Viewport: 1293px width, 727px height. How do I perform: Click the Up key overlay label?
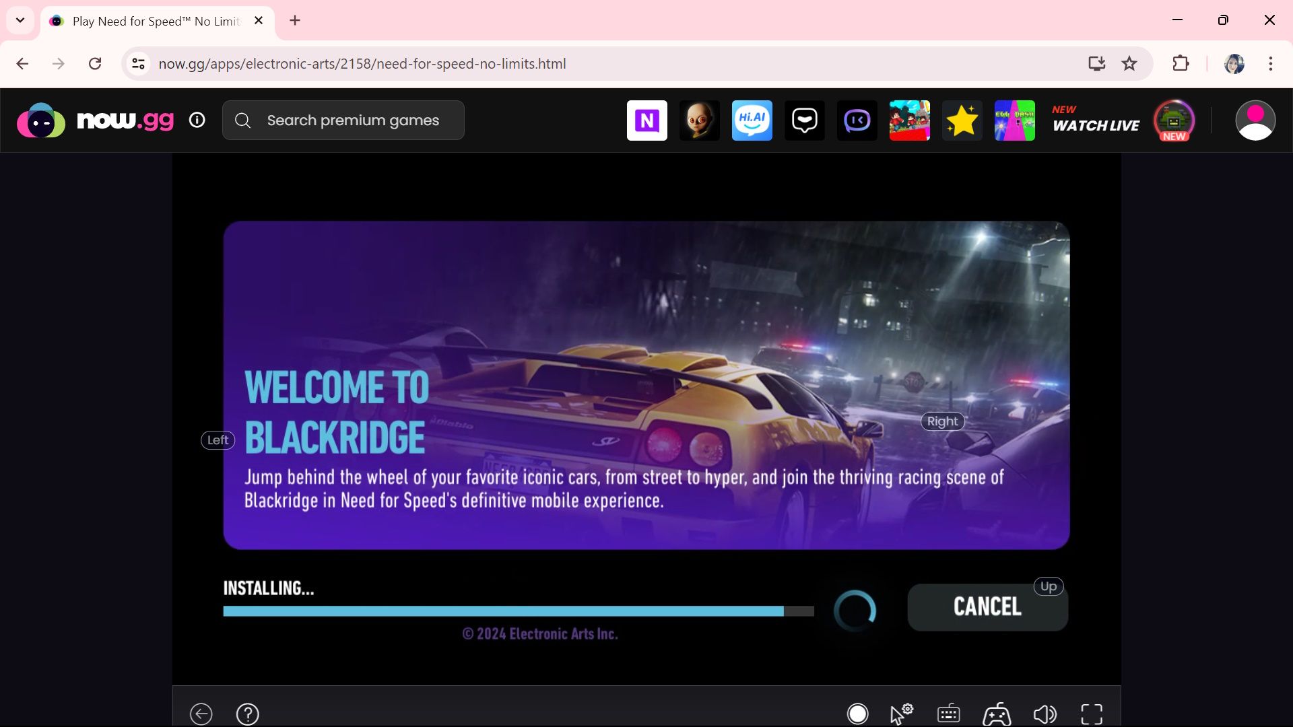coord(1049,586)
